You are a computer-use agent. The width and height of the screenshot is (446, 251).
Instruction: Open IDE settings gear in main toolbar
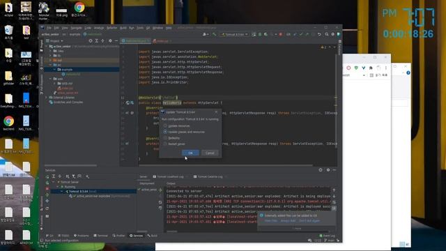tap(332, 34)
